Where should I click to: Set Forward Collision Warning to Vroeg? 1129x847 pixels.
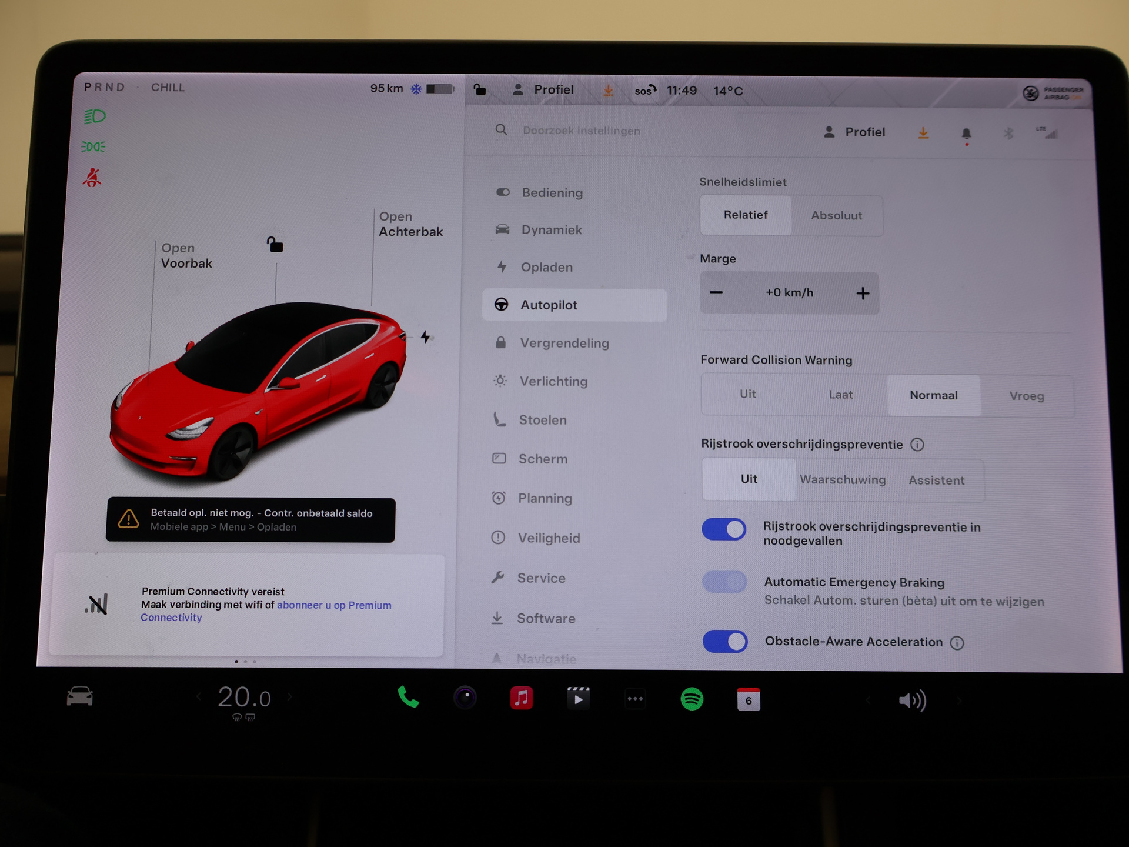tap(1027, 396)
